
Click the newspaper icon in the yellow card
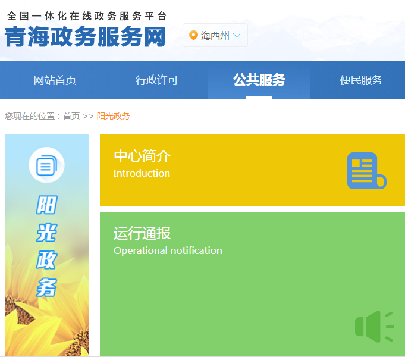[366, 171]
